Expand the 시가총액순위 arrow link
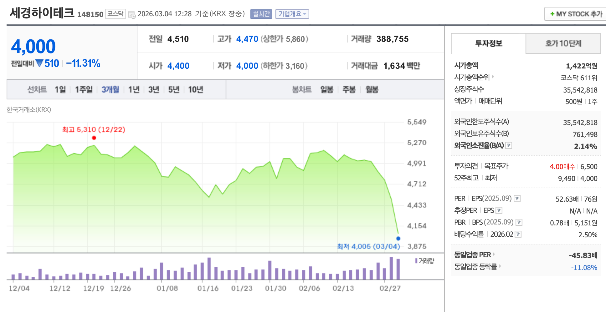This screenshot has height=312, width=606. 493,77
